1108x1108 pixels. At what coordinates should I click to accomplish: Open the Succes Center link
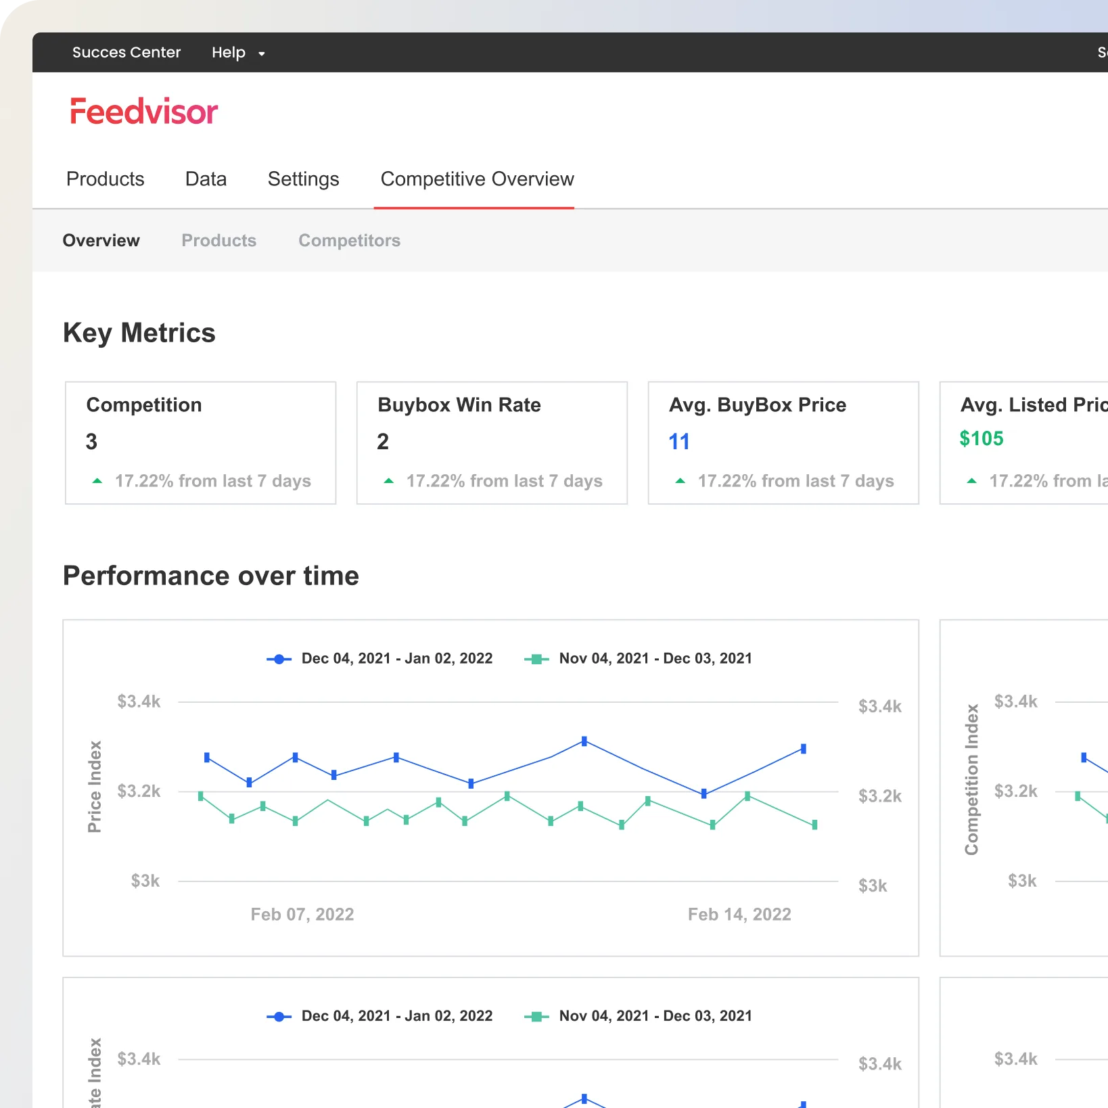pyautogui.click(x=126, y=52)
